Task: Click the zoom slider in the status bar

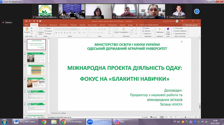Action: (x=185, y=117)
